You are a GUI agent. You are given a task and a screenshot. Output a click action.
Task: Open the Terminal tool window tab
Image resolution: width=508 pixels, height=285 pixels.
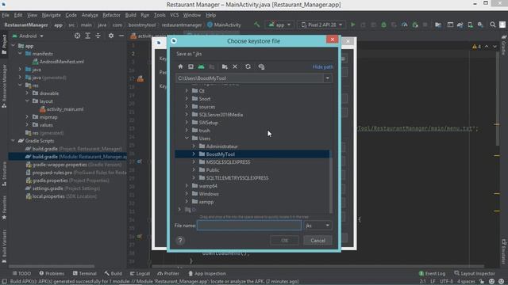85,273
